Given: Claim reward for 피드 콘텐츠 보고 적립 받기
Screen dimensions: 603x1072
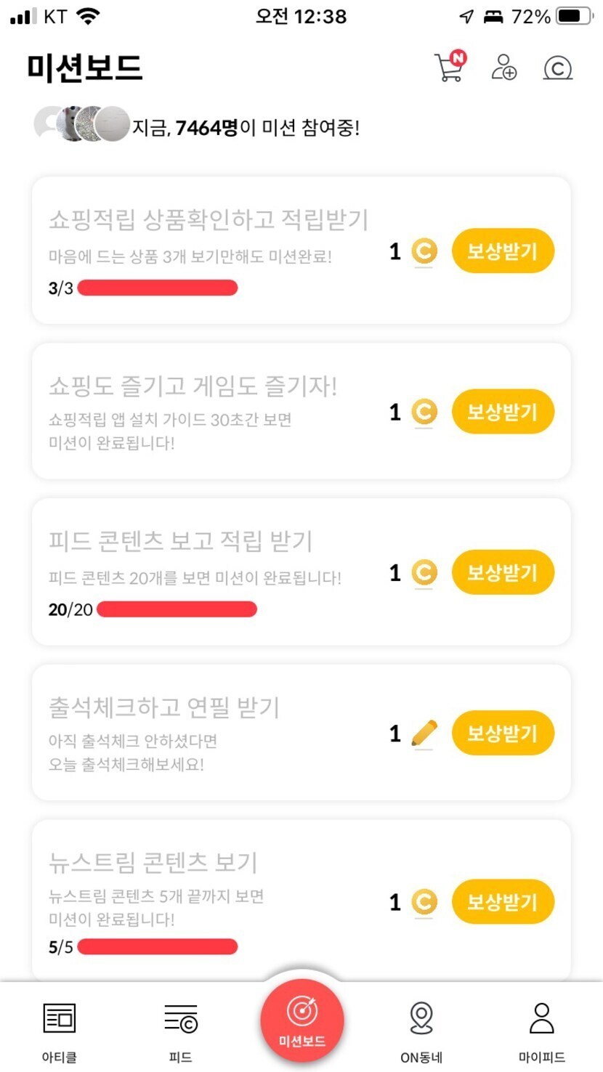Looking at the screenshot, I should click(x=503, y=573).
